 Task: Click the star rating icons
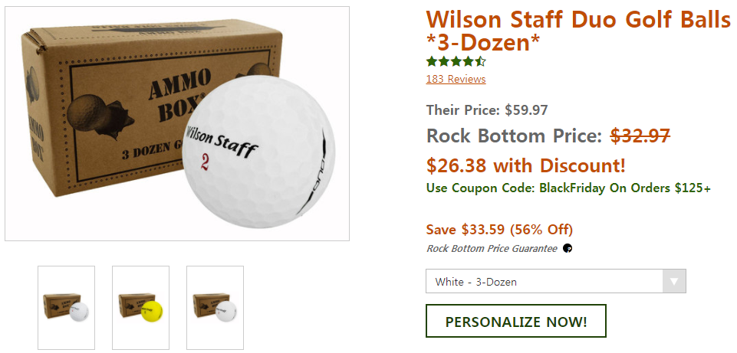click(456, 61)
